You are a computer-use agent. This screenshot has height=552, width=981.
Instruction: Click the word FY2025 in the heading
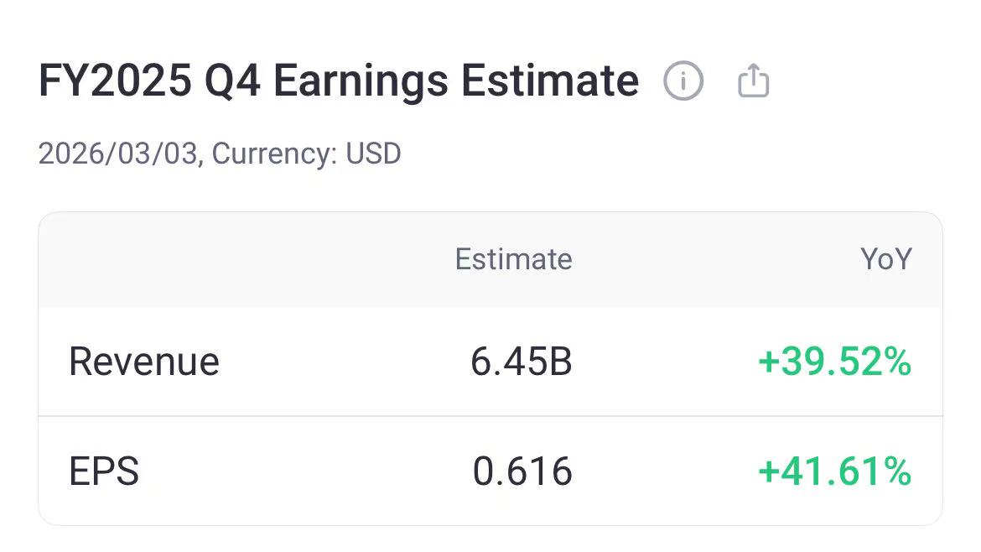pyautogui.click(x=113, y=81)
